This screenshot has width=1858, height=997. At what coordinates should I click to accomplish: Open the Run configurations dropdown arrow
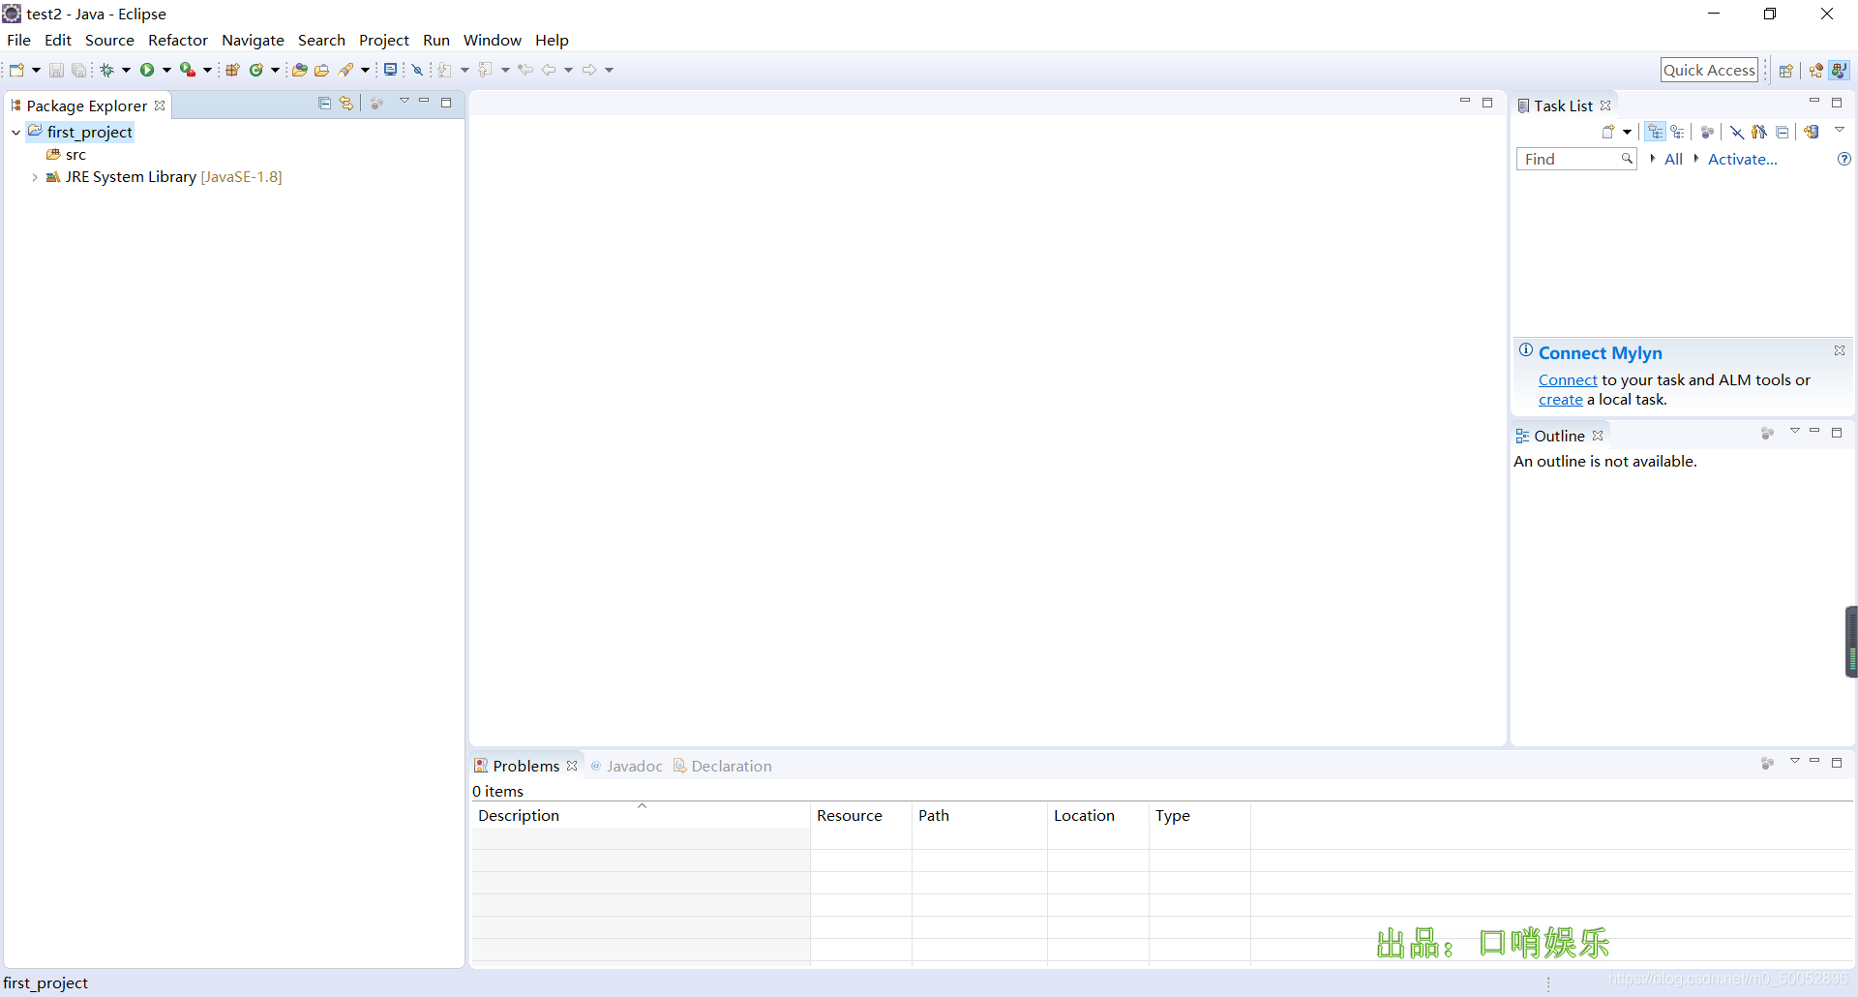point(166,70)
